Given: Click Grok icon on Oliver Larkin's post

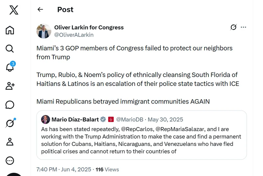Looking at the screenshot, I should click(233, 27).
